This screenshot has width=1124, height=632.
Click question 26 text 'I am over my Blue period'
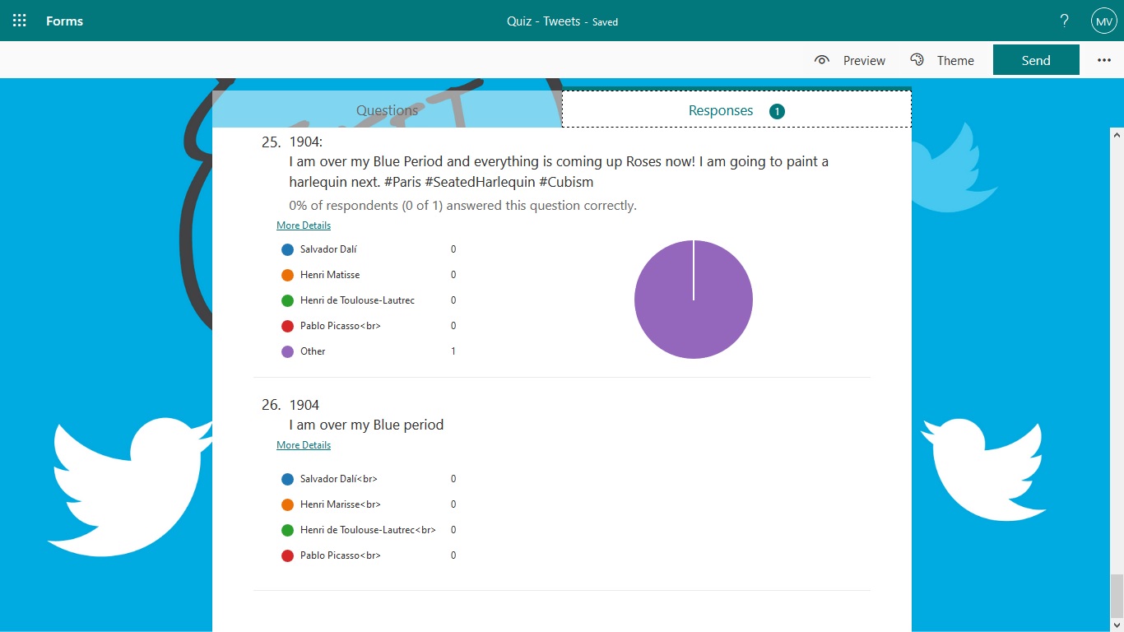(366, 425)
